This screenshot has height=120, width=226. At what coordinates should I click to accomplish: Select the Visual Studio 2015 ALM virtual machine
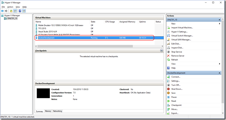(48, 31)
